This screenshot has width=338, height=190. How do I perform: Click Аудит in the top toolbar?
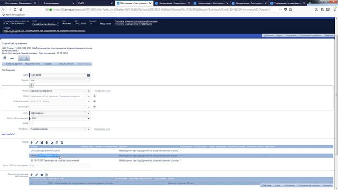[x=279, y=35]
